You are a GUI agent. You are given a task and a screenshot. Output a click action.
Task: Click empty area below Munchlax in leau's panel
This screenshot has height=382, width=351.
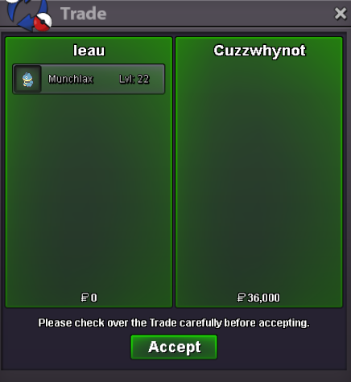pyautogui.click(x=89, y=187)
